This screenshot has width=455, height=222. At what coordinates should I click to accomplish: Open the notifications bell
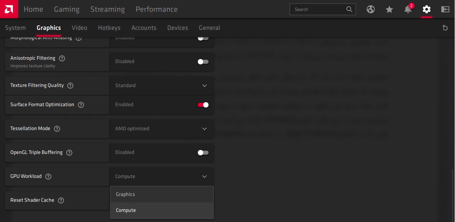[x=408, y=9]
